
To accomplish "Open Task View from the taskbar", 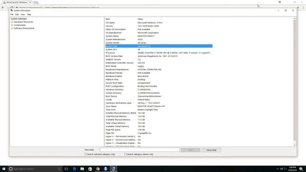I will click(66, 169).
